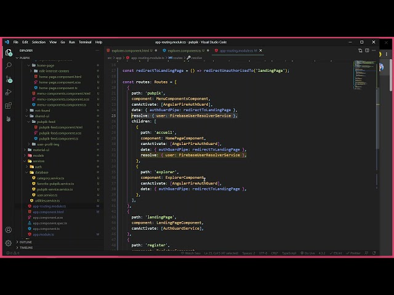394x295 pixels.
Task: Collapse the database folder
Action: [41, 173]
